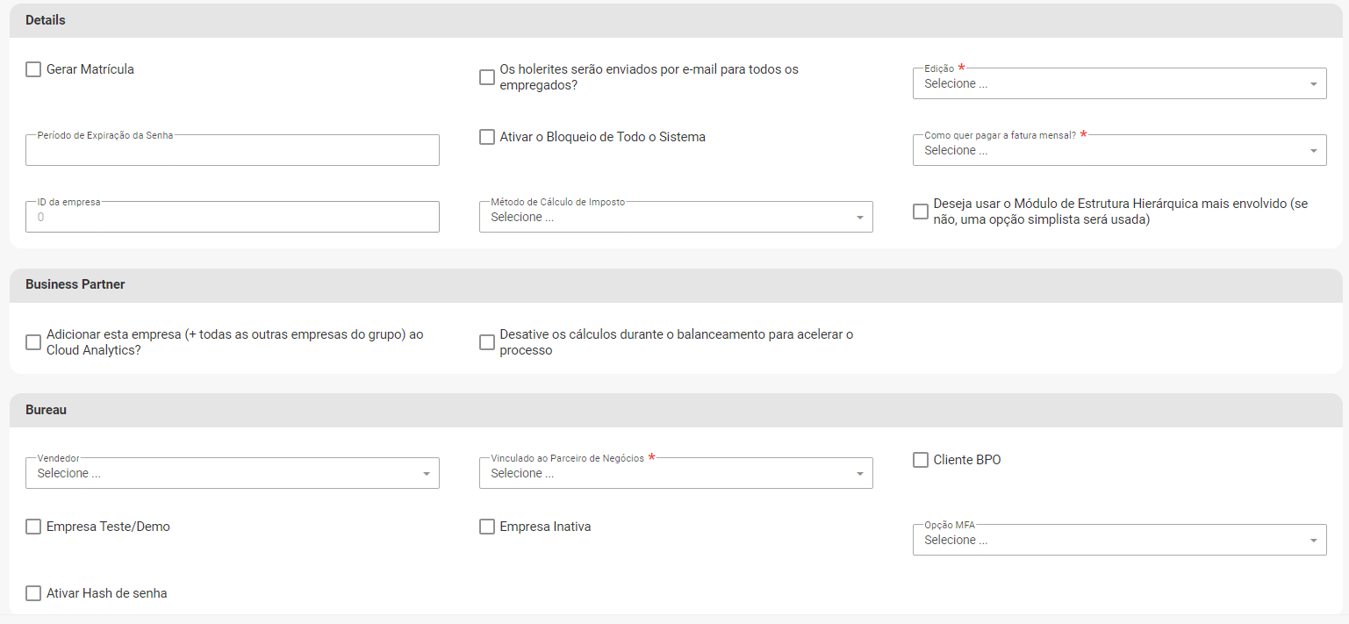
Task: Click the Período de Expiração da Senha field
Action: point(233,151)
